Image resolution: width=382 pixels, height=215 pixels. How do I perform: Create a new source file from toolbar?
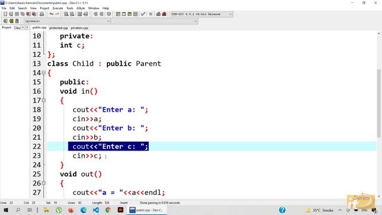[x=5, y=14]
